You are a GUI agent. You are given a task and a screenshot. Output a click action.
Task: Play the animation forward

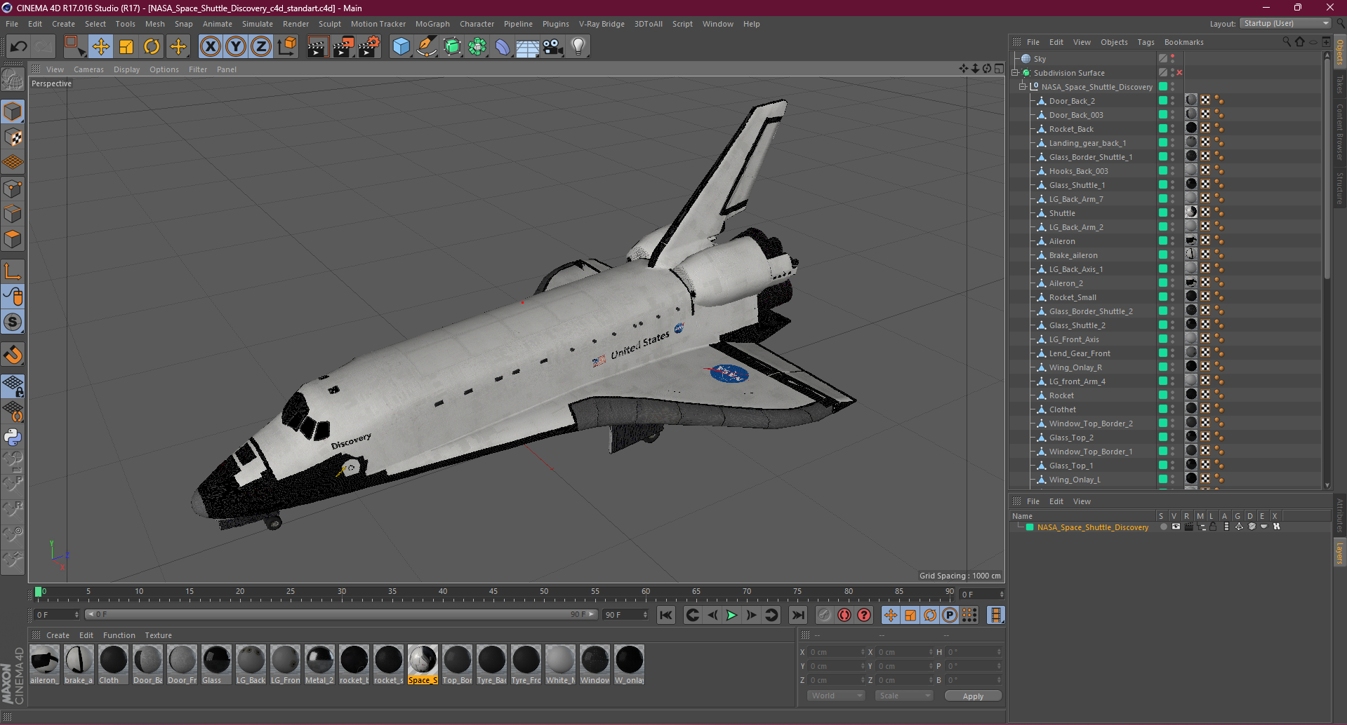pyautogui.click(x=731, y=616)
